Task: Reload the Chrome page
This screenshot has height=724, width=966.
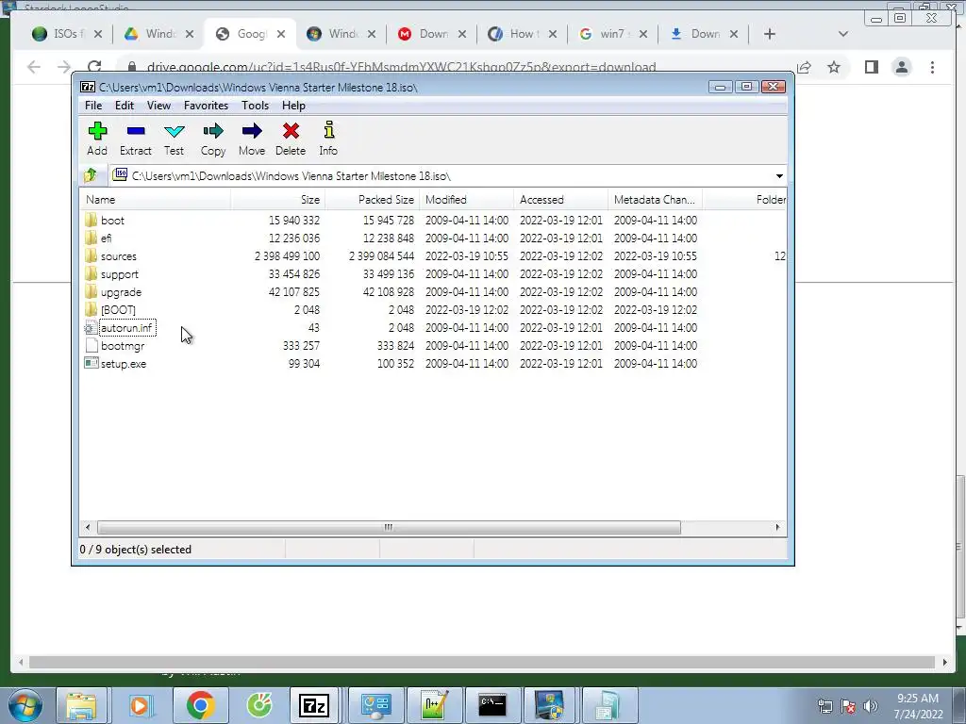Action: tap(94, 67)
